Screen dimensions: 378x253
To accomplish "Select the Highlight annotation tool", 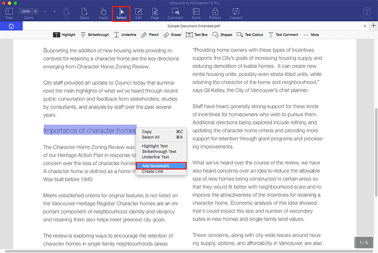I will pos(64,34).
